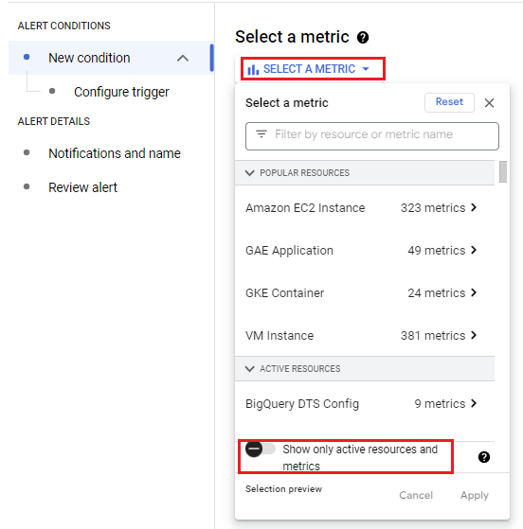
Task: Collapse the POPULAR RESOURCES section
Action: click(250, 173)
